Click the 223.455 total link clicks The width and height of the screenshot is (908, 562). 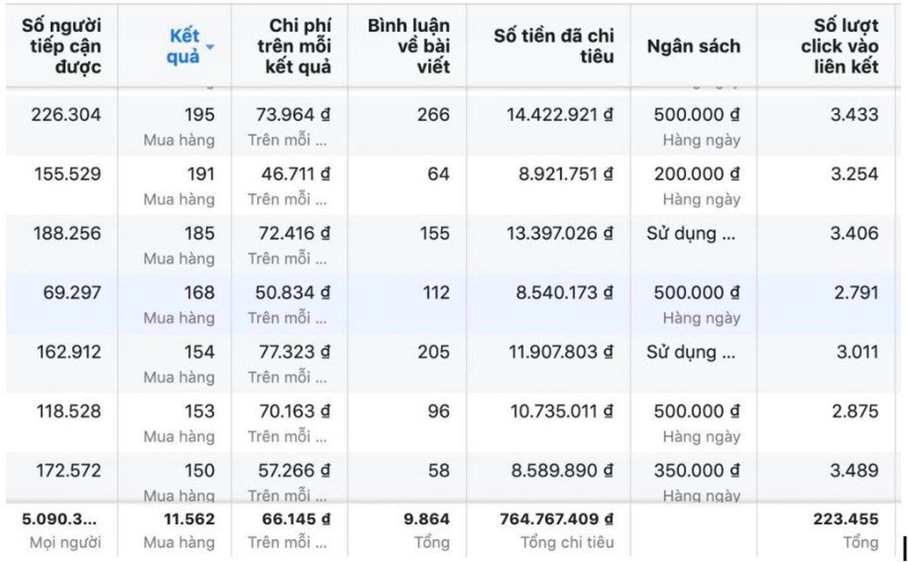[x=846, y=519]
